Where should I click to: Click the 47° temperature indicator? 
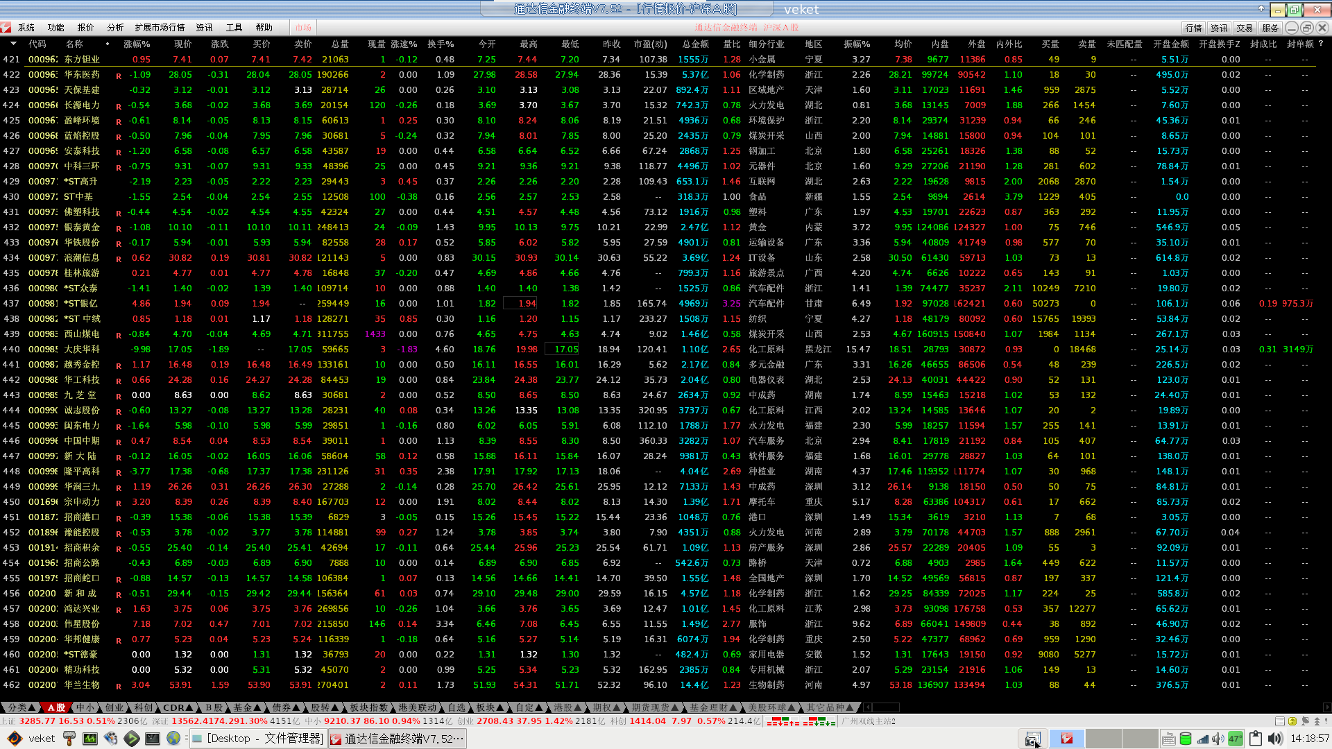(1235, 739)
